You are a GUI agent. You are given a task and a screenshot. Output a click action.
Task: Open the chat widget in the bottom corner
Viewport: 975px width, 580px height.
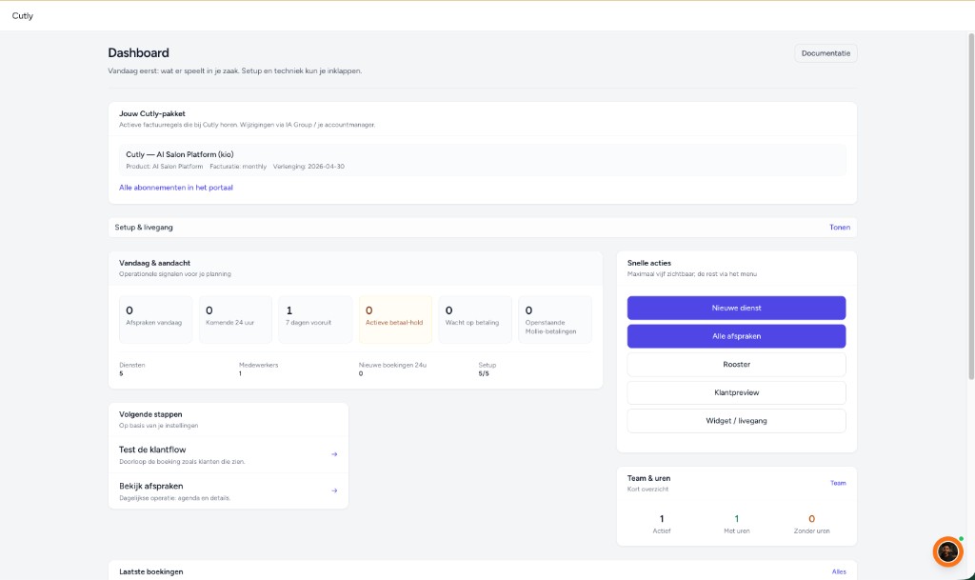pyautogui.click(x=947, y=550)
